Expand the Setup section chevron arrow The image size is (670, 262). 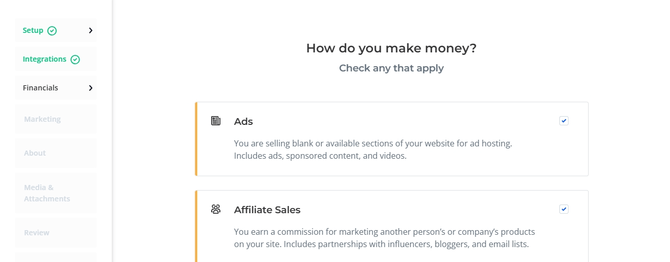click(91, 30)
